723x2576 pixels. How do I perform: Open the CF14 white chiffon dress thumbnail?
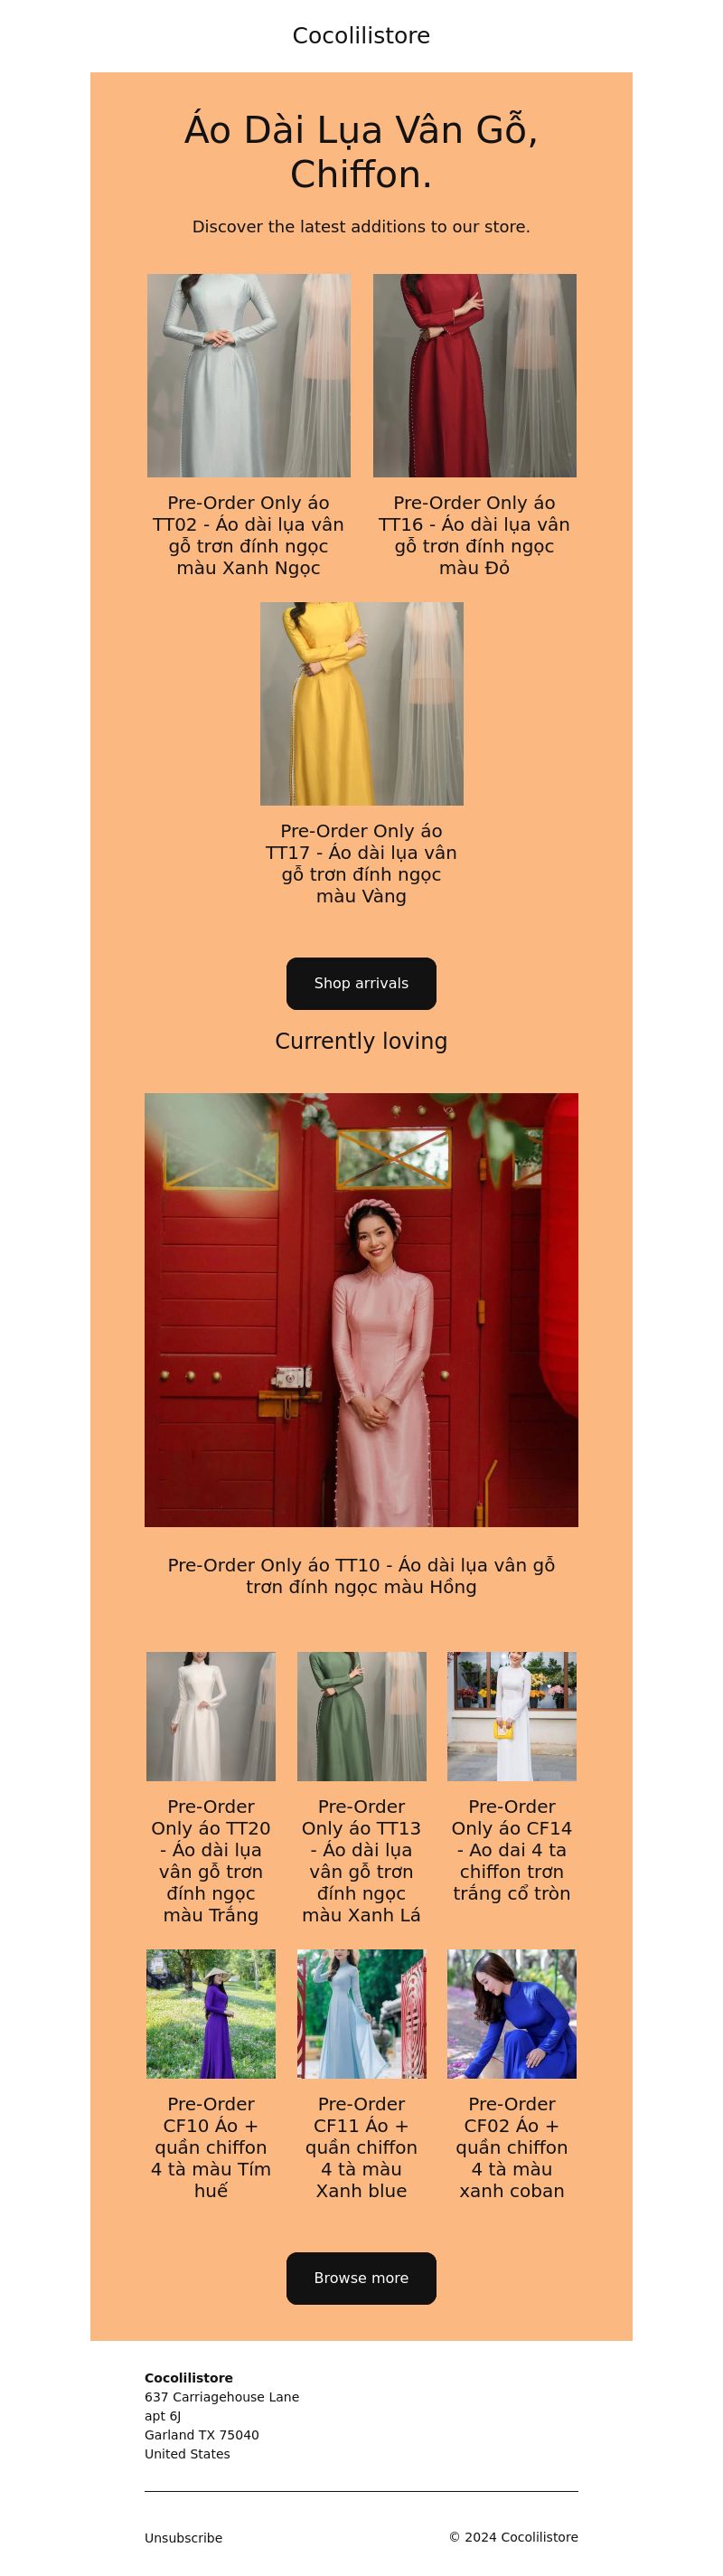coord(512,1716)
